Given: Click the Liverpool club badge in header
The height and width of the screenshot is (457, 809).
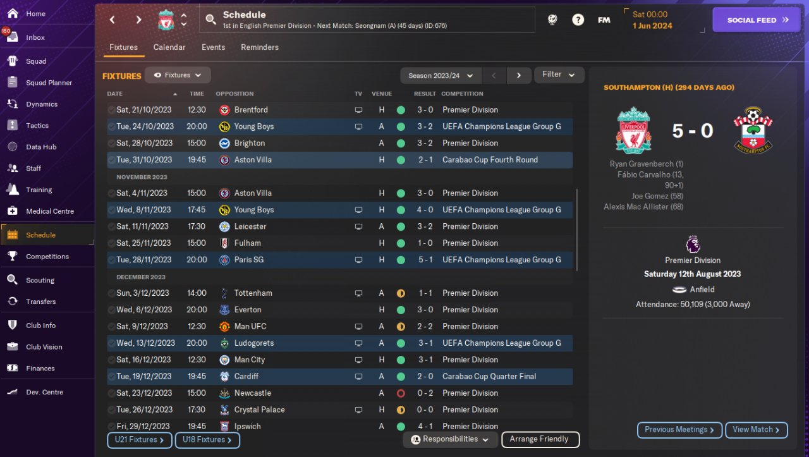Looking at the screenshot, I should coord(166,20).
